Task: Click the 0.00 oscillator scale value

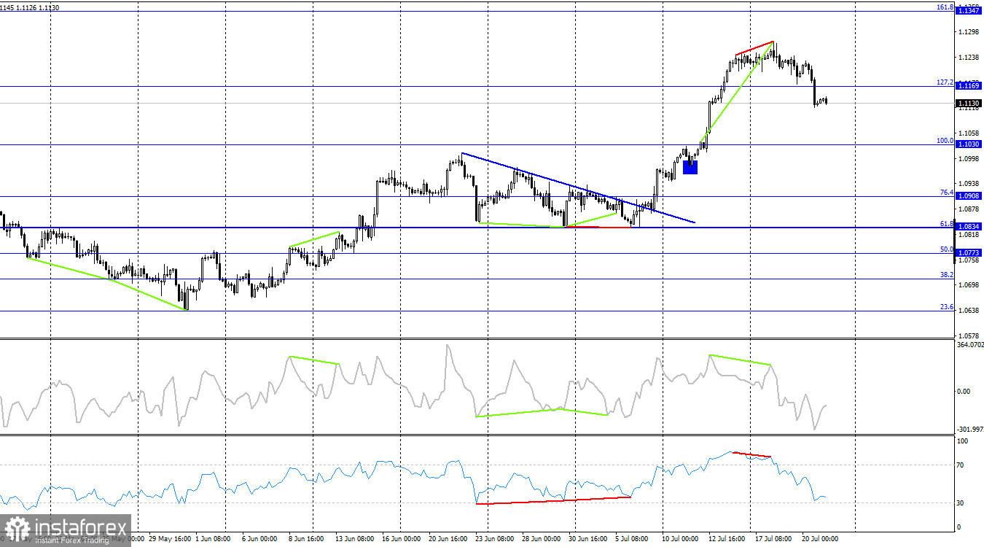Action: coord(964,391)
